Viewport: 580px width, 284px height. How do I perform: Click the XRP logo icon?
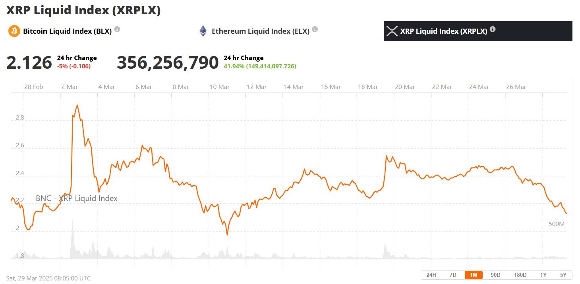[391, 31]
